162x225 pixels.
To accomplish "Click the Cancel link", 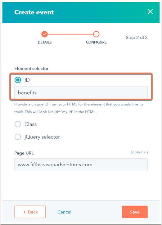I will tap(64, 212).
